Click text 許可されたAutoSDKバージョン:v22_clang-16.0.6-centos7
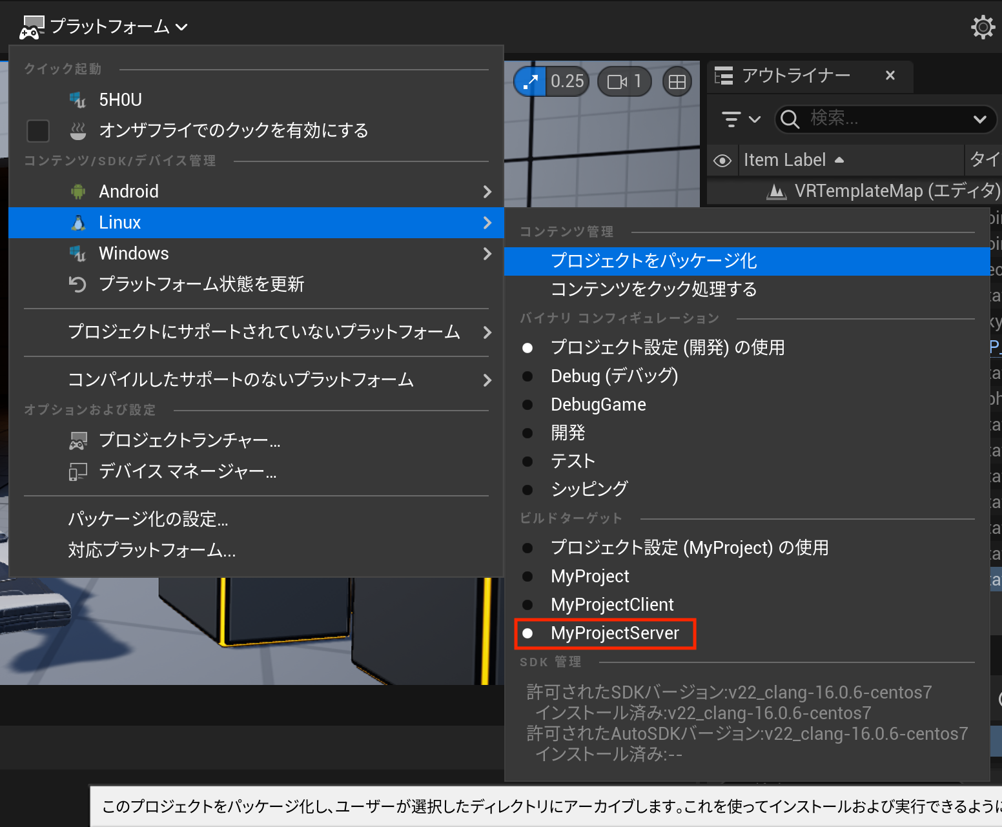The width and height of the screenshot is (1002, 827). (748, 733)
